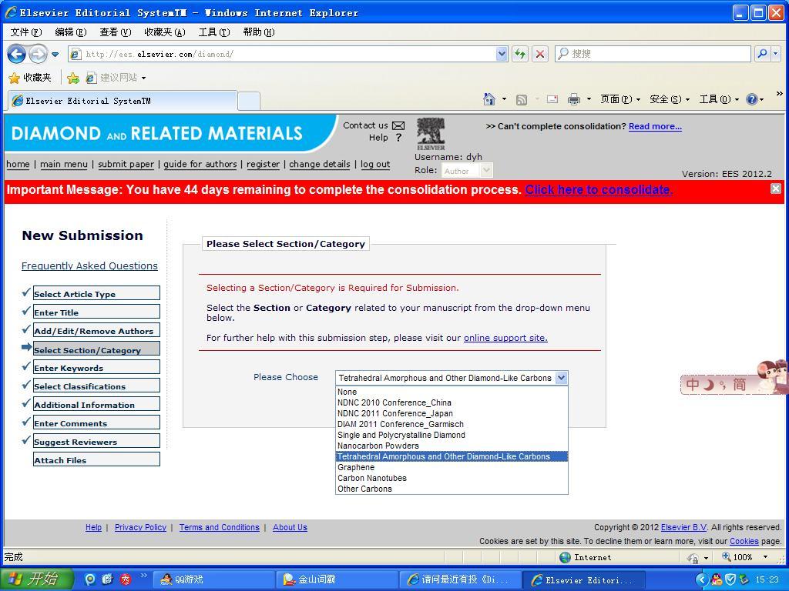Image resolution: width=789 pixels, height=591 pixels.
Task: Open the zoom level 100% dropdown
Action: click(x=765, y=557)
